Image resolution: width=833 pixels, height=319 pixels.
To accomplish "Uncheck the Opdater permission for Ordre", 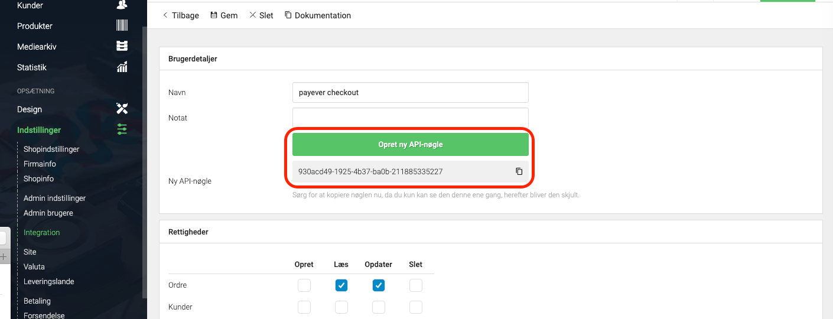I will (x=379, y=285).
